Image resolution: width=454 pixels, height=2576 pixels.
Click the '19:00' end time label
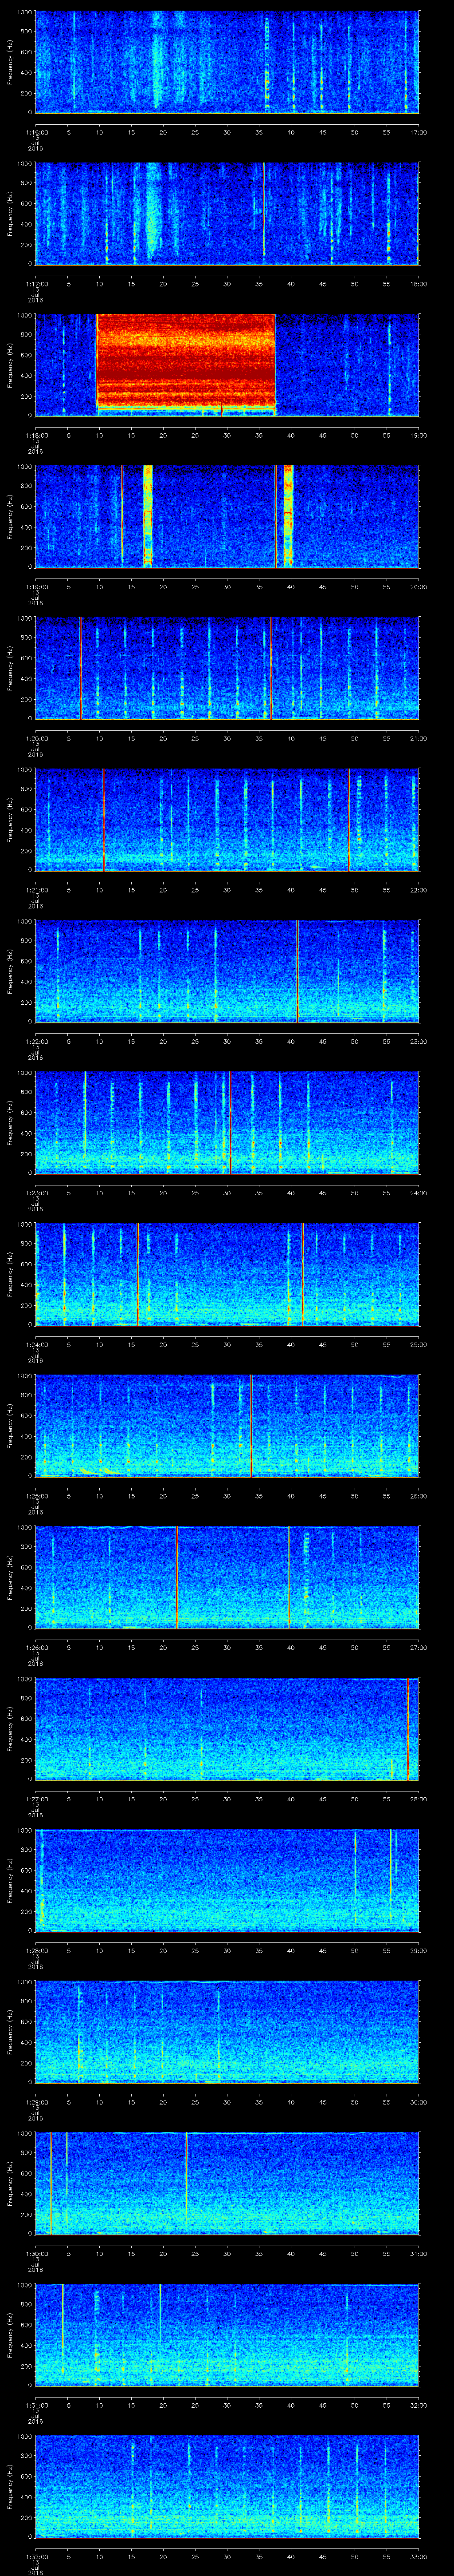point(418,435)
